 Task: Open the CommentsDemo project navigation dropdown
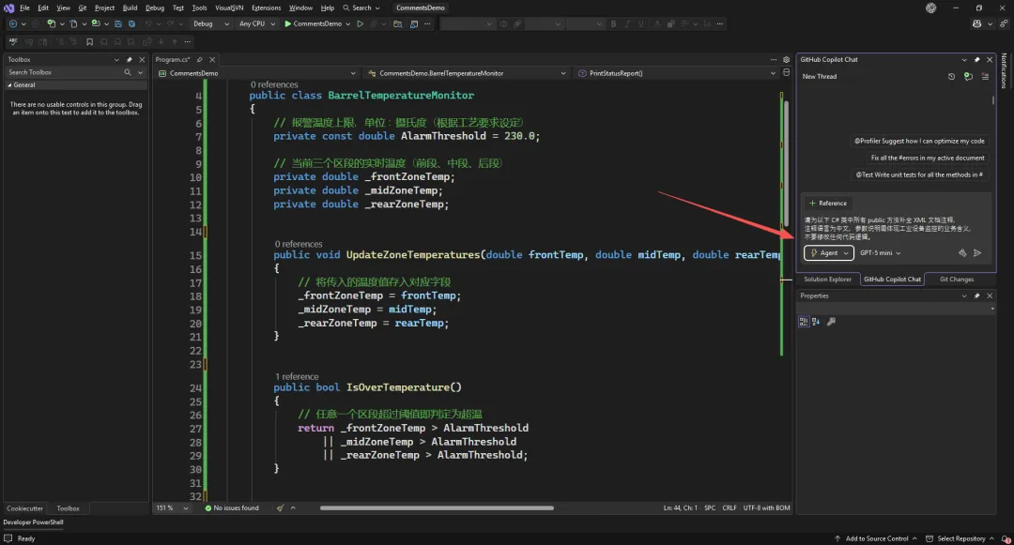pyautogui.click(x=256, y=73)
